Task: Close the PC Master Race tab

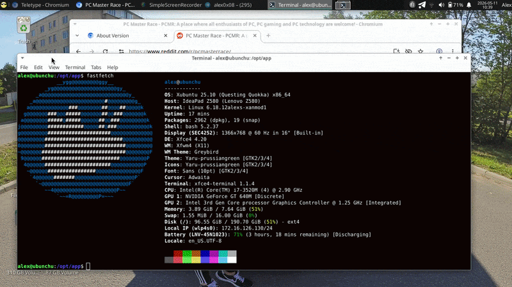Action: 255,36
